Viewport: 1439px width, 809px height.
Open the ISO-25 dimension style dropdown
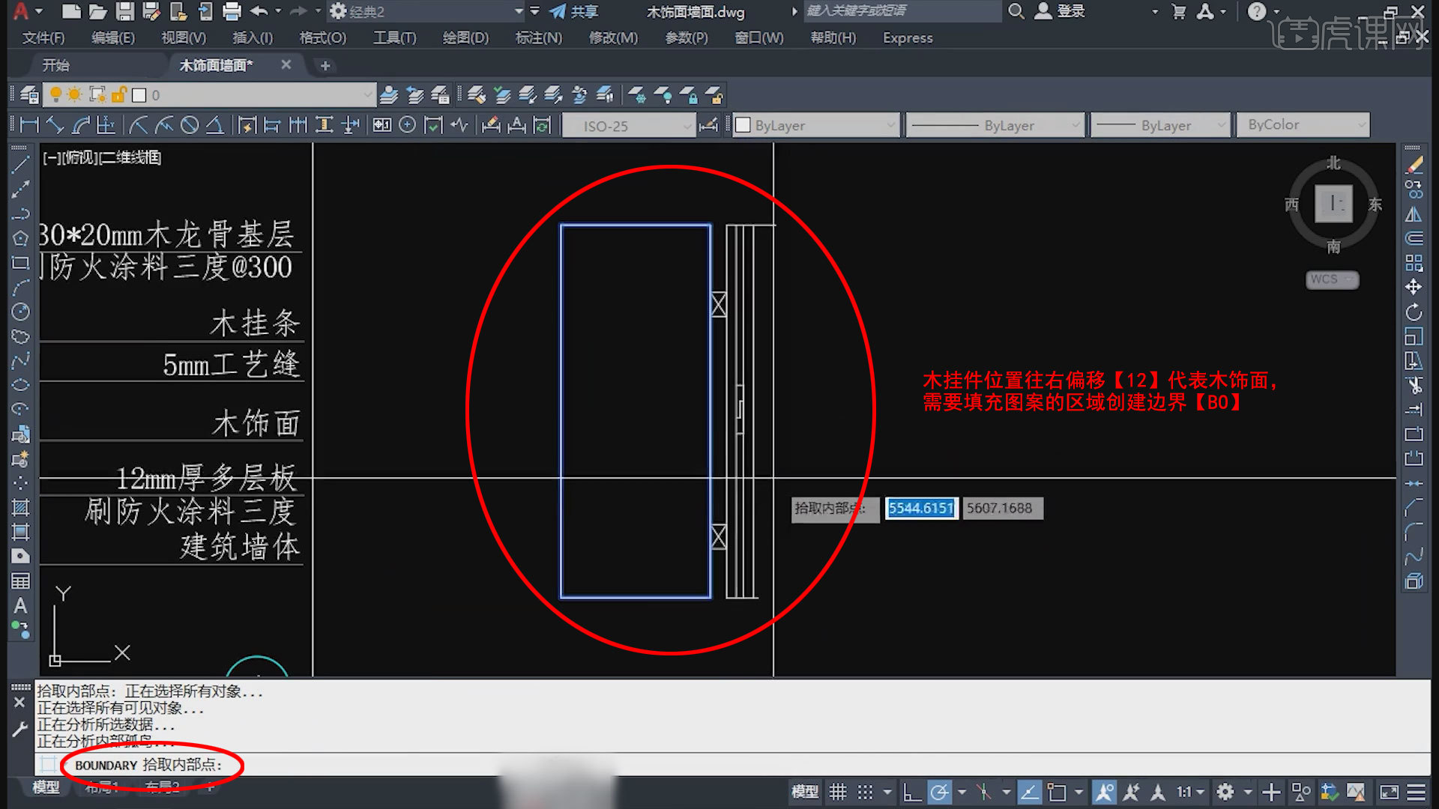pyautogui.click(x=628, y=126)
